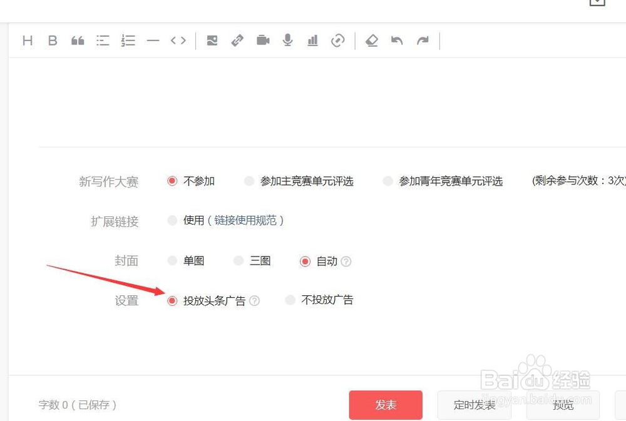Redo the last edit
The height and width of the screenshot is (421, 626).
pyautogui.click(x=423, y=40)
